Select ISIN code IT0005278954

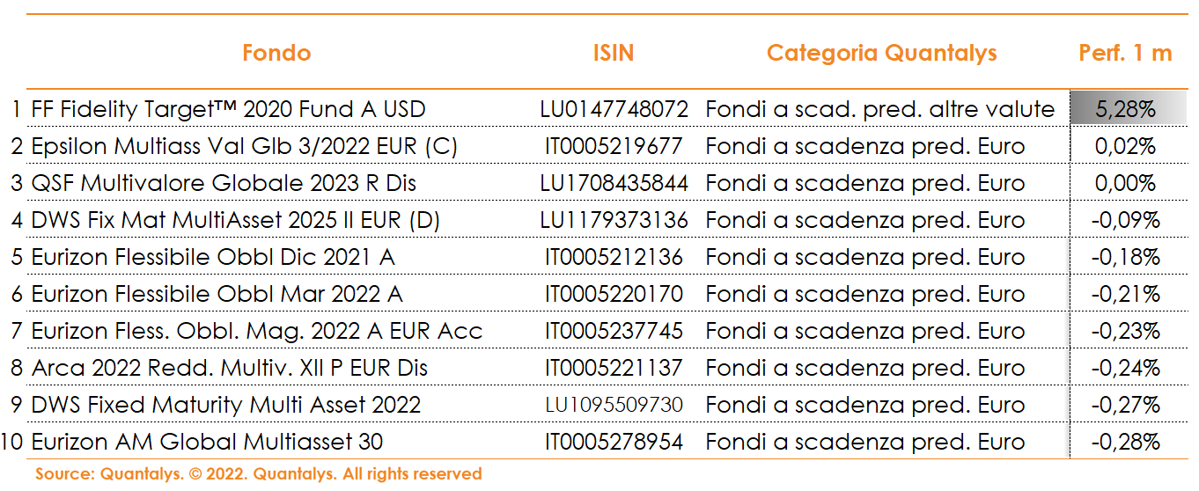click(x=614, y=442)
